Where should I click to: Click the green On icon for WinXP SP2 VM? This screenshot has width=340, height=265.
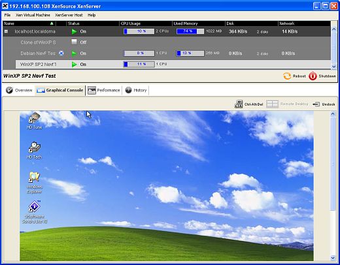click(x=75, y=65)
